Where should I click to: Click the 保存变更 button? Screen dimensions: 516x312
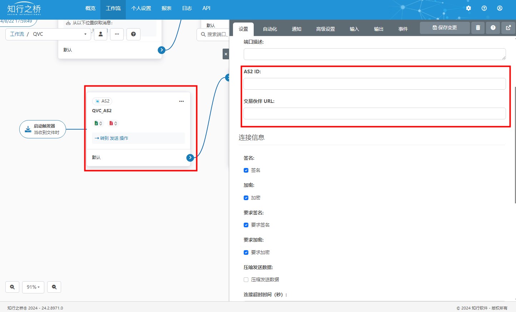[445, 28]
